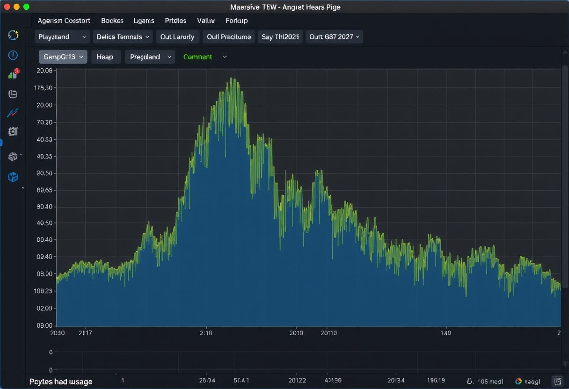Select the grey pie chart sidebar icon
The image size is (569, 389).
[13, 94]
